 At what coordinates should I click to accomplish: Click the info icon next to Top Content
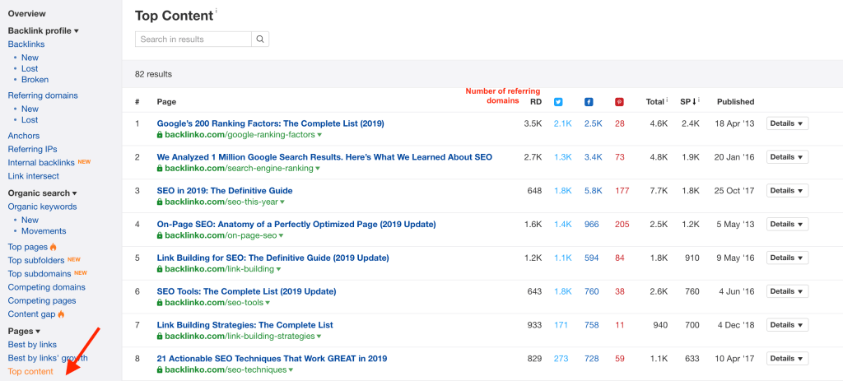tap(217, 12)
